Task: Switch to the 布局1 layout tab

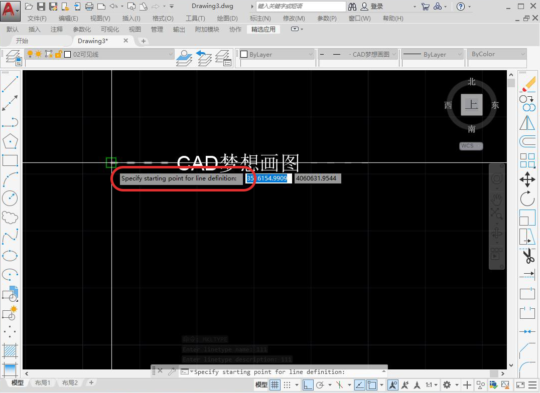Action: 42,382
